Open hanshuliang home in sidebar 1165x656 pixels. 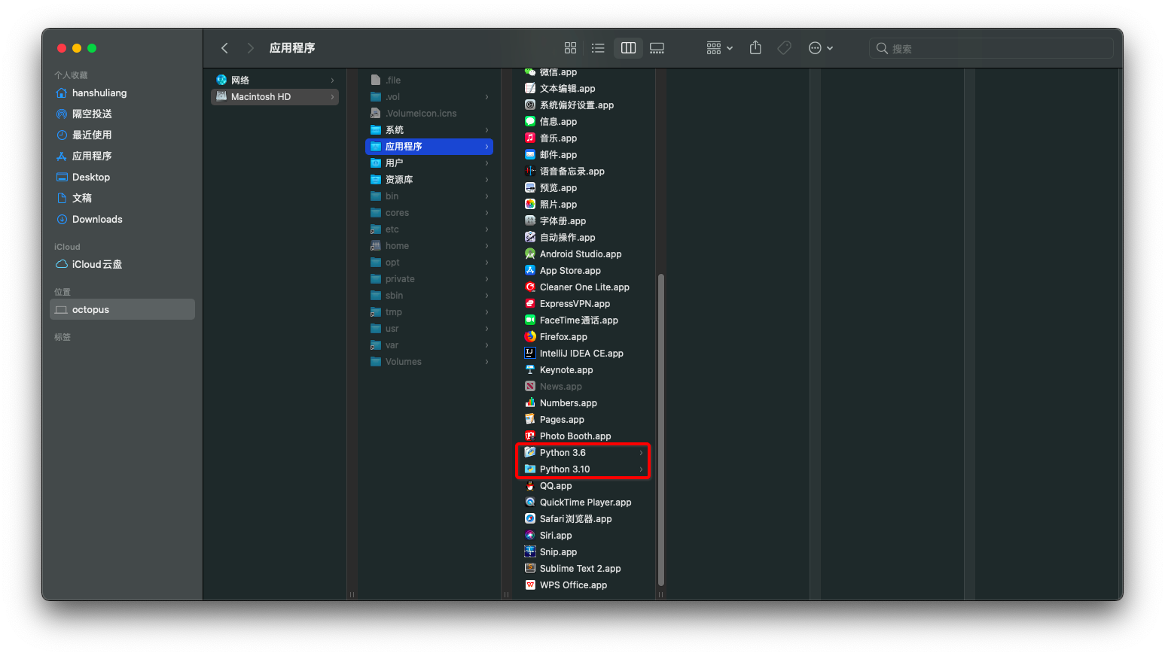122,93
